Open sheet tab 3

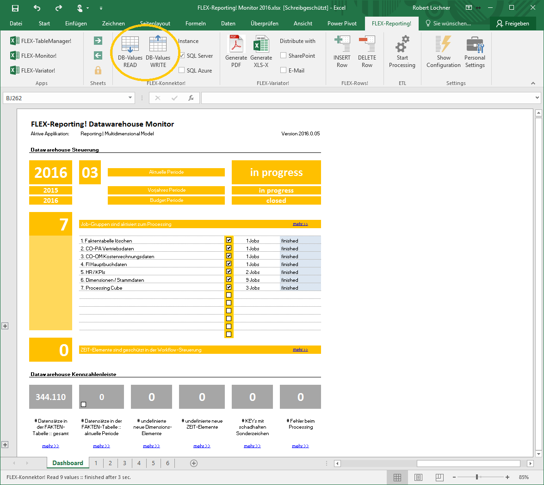[124, 463]
